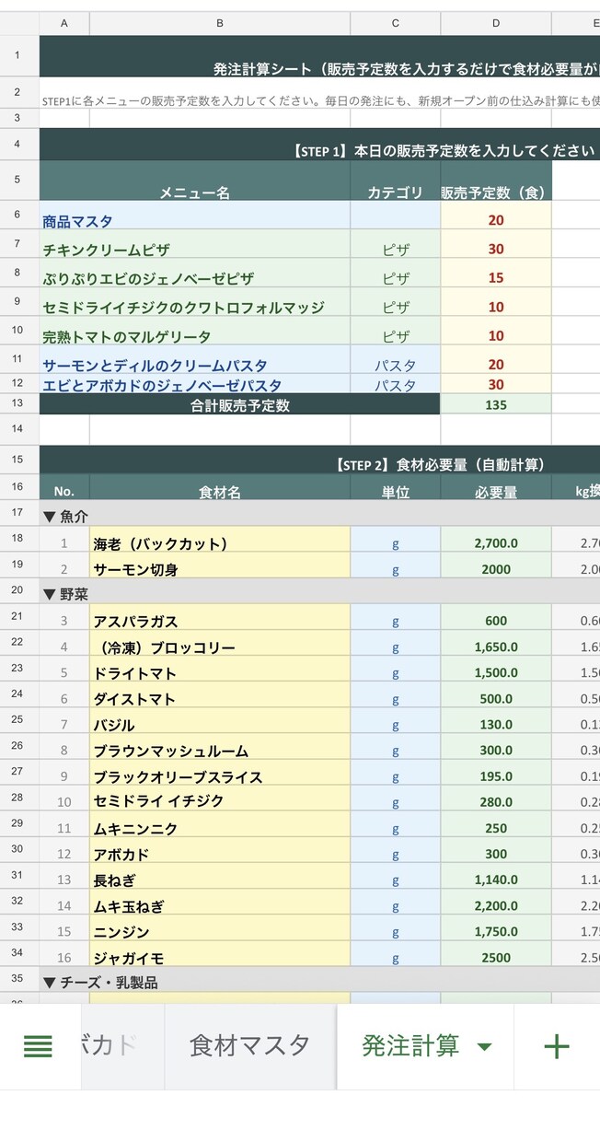Screen dimensions: 600x1142
Task: Select the 発注計算 sheet tab
Action: point(410,1046)
